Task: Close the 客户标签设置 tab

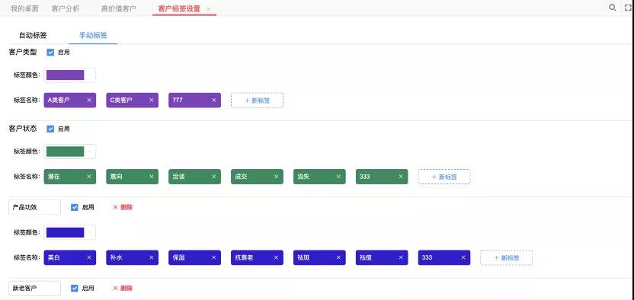Action: click(208, 9)
